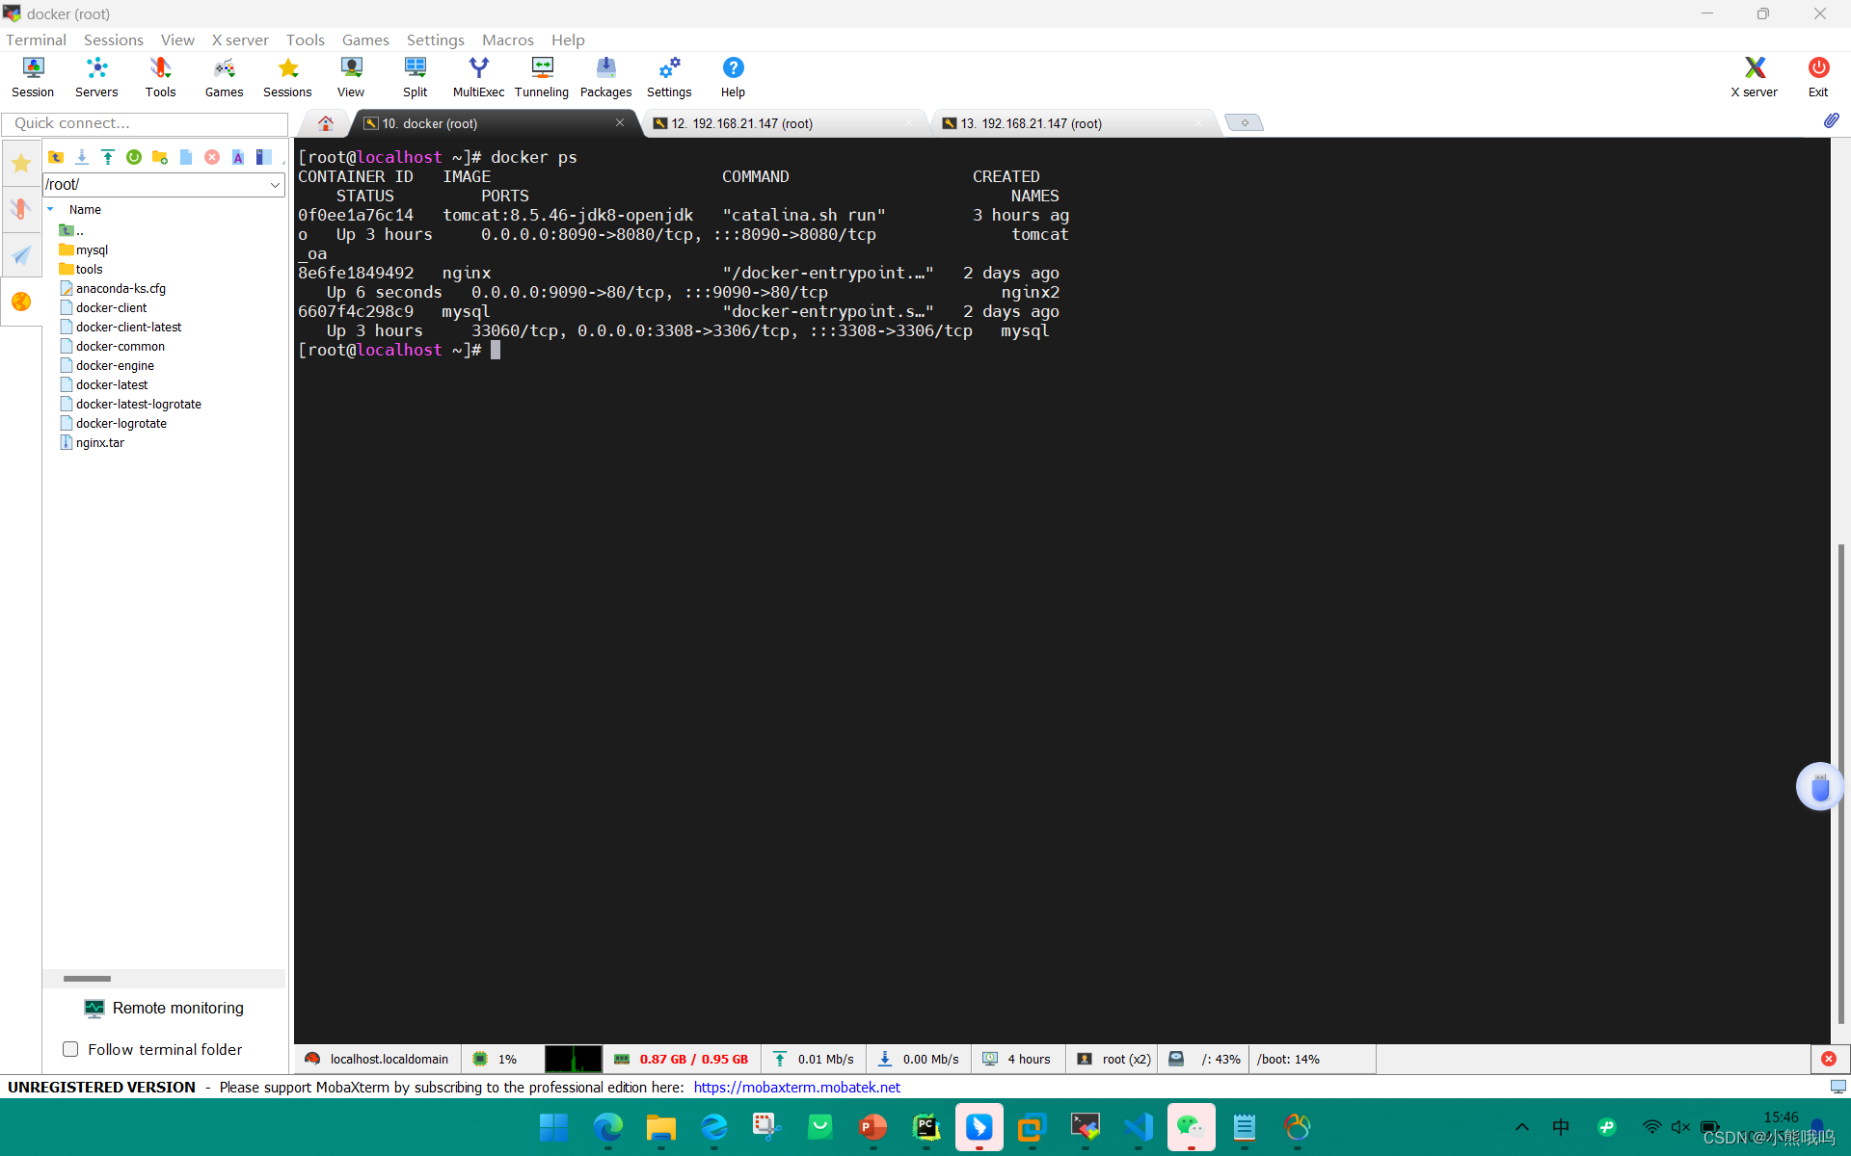
Task: Switch to the Tools sidebar panel
Action: pos(21,208)
